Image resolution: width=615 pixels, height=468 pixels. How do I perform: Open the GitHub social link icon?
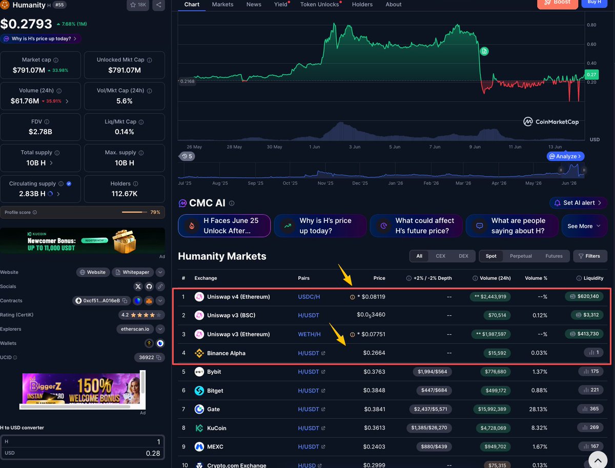[x=149, y=287]
